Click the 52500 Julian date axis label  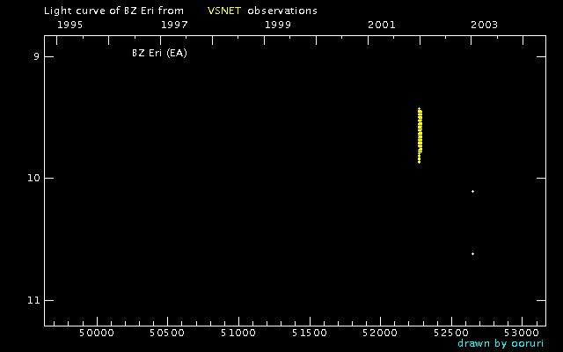(x=452, y=334)
